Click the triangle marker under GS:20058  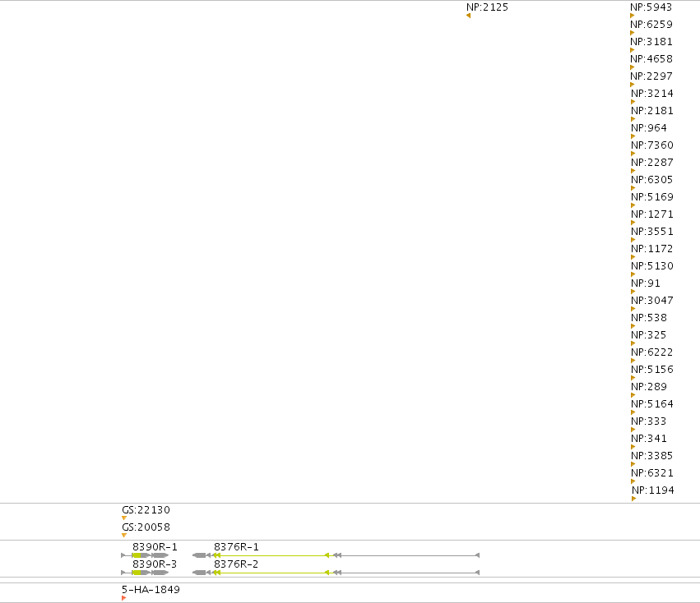coord(124,535)
